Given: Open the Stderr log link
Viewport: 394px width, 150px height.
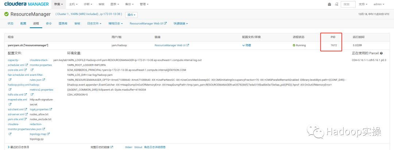Looking at the screenshot, I should pyautogui.click(x=128, y=147).
